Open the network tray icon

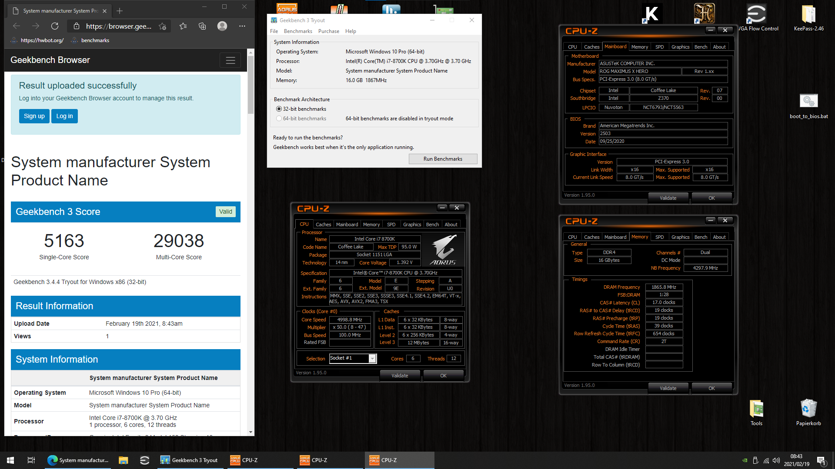[766, 460]
